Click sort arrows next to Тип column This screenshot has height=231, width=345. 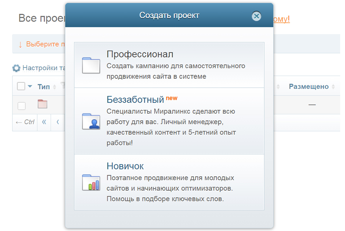click(55, 87)
